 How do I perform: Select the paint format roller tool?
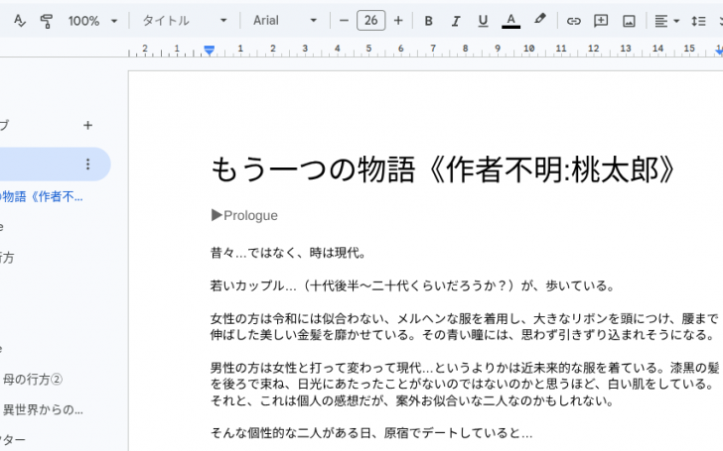coord(46,21)
